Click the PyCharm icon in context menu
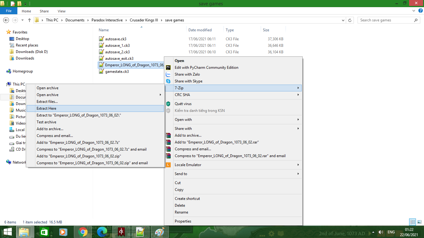424x238 pixels. click(168, 68)
